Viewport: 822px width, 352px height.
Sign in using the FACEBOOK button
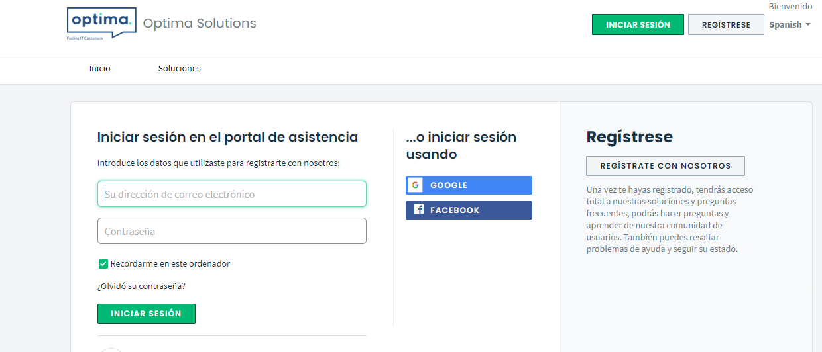click(x=469, y=210)
